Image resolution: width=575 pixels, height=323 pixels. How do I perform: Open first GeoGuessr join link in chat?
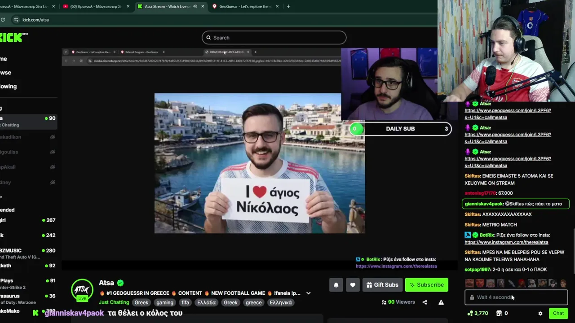pos(508,114)
